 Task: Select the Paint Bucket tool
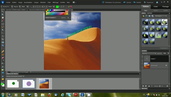coord(3,67)
